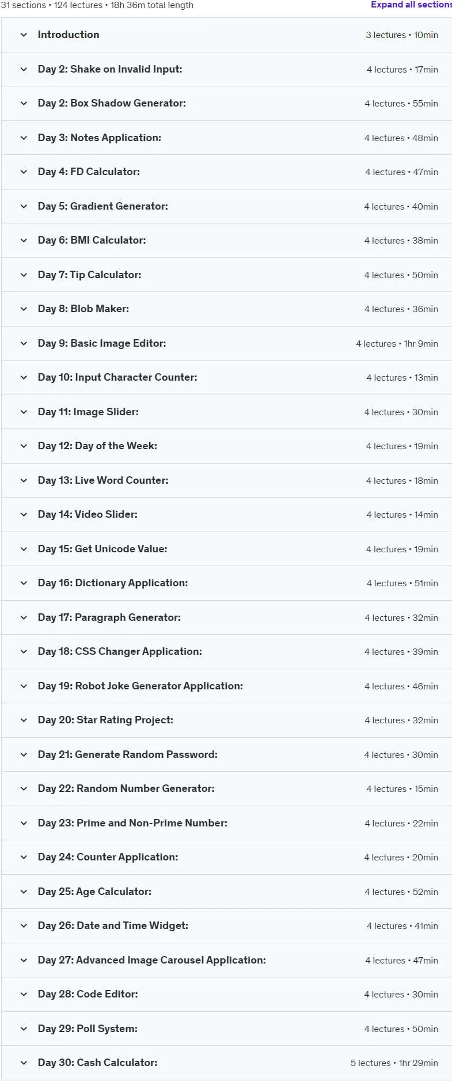Expand Day 2: Shake on Invalid Input chevron
Viewport: 452px width, 1081px height.
(x=24, y=69)
